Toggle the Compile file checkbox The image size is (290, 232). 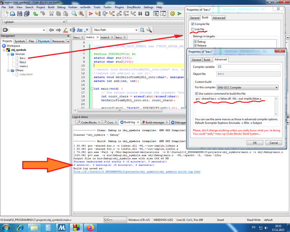click(x=193, y=24)
